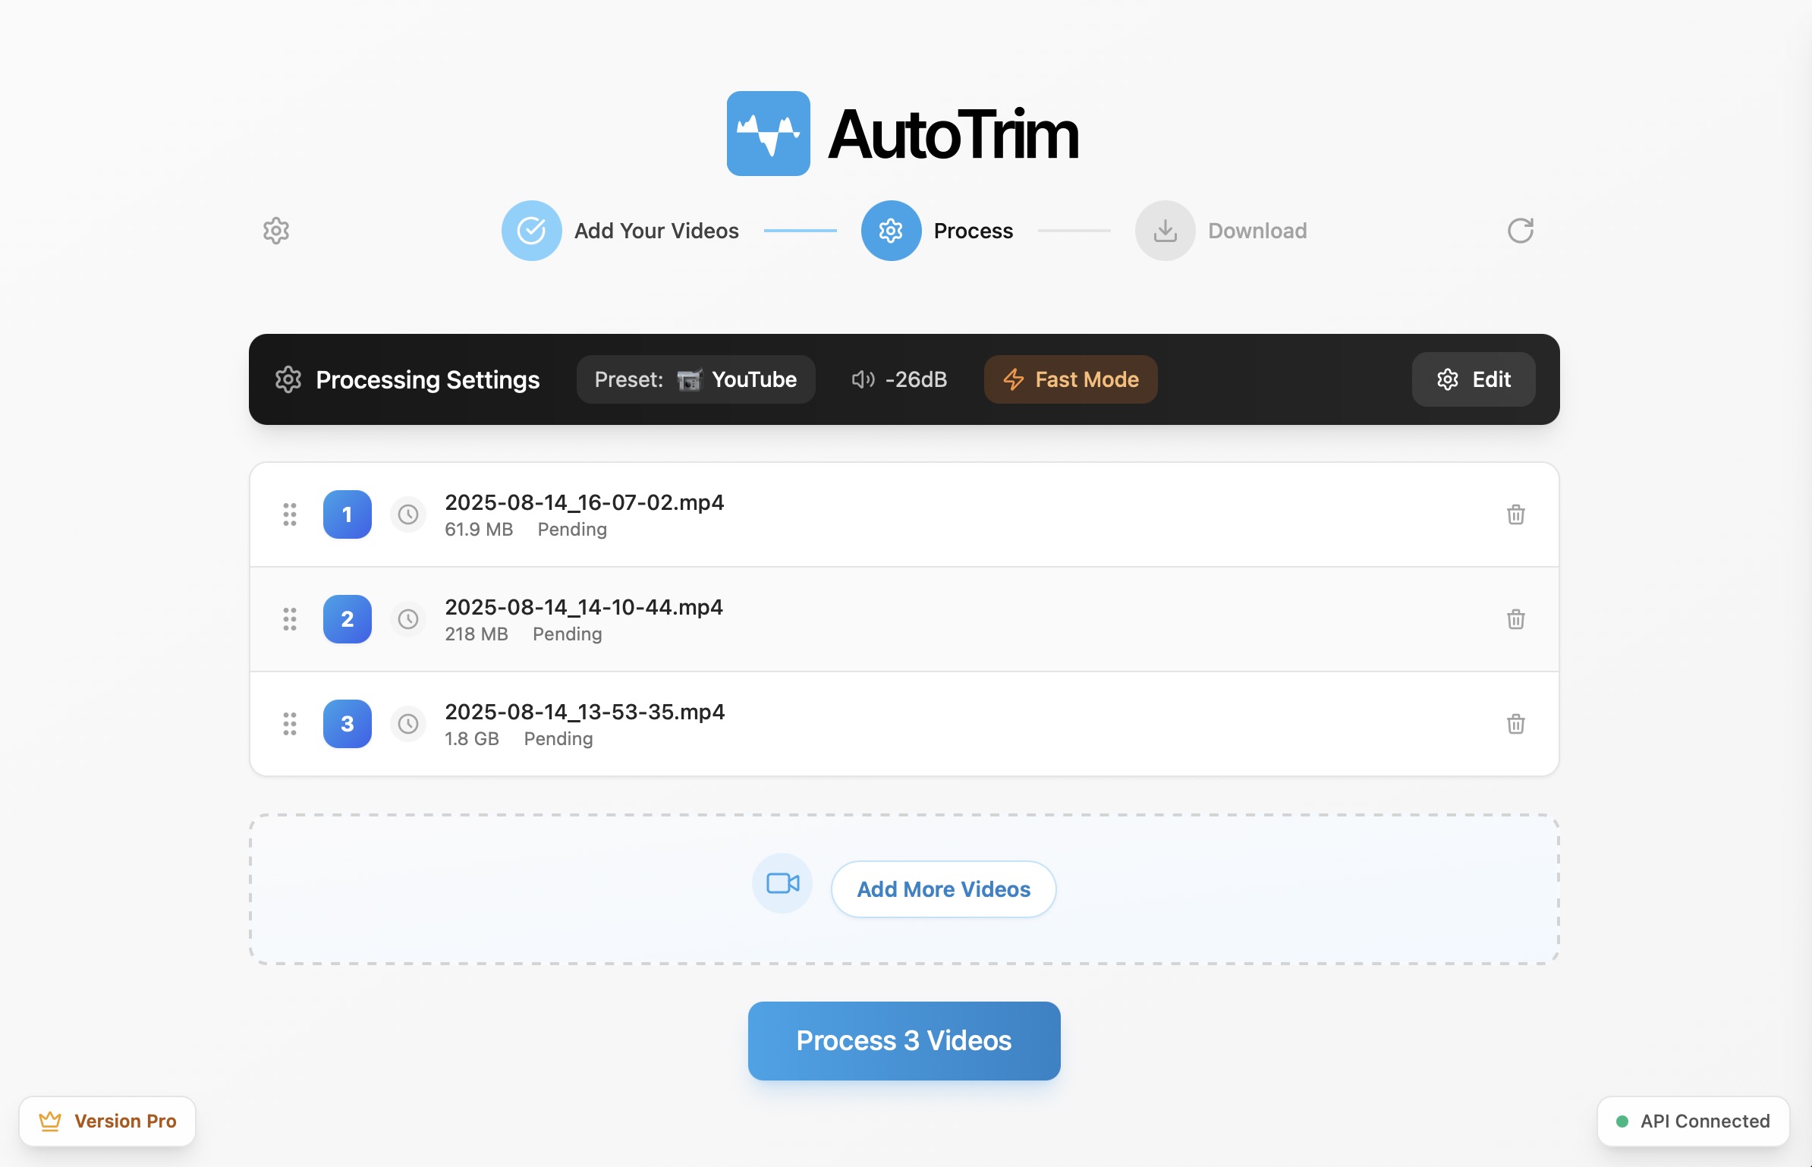Click Add More Videos button

pos(943,889)
